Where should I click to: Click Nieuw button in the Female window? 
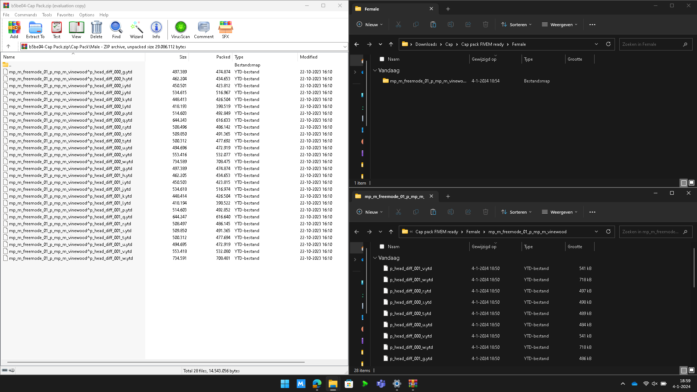(370, 25)
